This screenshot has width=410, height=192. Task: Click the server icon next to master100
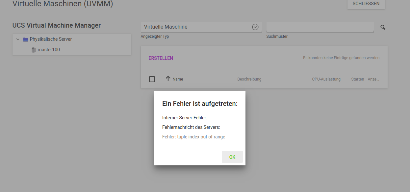click(x=34, y=50)
